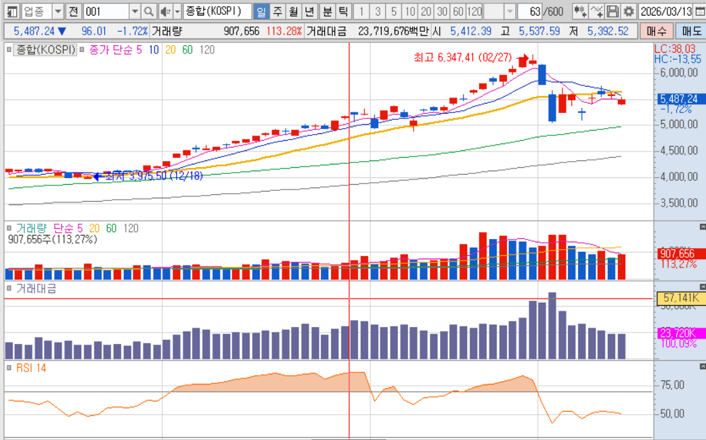Viewport: 706px width, 440px height.
Task: Click square marker beside 종합(KOSPI) legend
Action: click(9, 49)
